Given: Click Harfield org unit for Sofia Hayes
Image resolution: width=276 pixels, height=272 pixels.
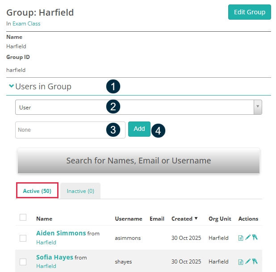Looking at the screenshot, I should [x=218, y=262].
